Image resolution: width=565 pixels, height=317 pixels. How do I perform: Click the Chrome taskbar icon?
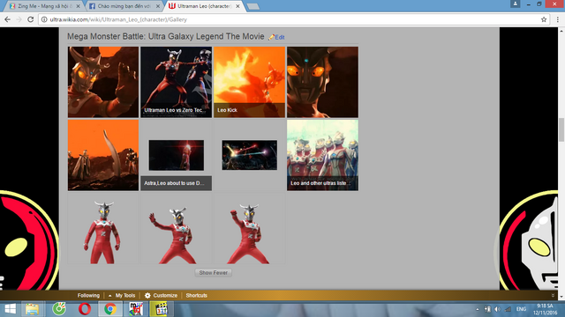tap(110, 309)
